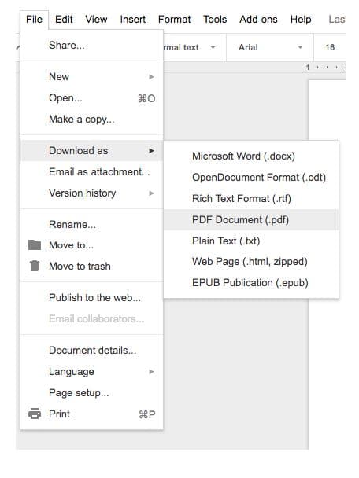Download as EPUB Publication (.epub)
Viewport: 359px width, 478px height.
[251, 282]
